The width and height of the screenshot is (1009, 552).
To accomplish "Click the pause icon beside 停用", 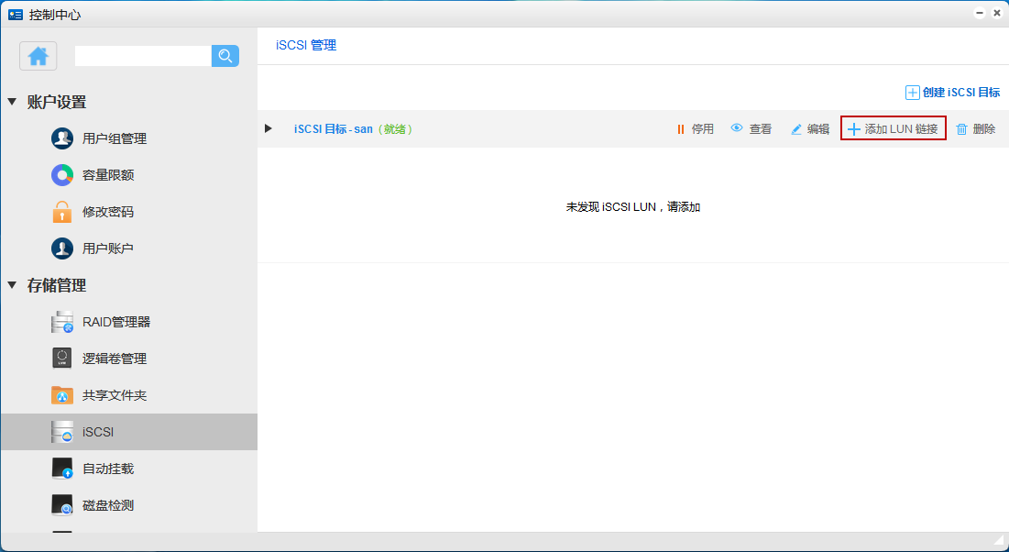I will [681, 129].
